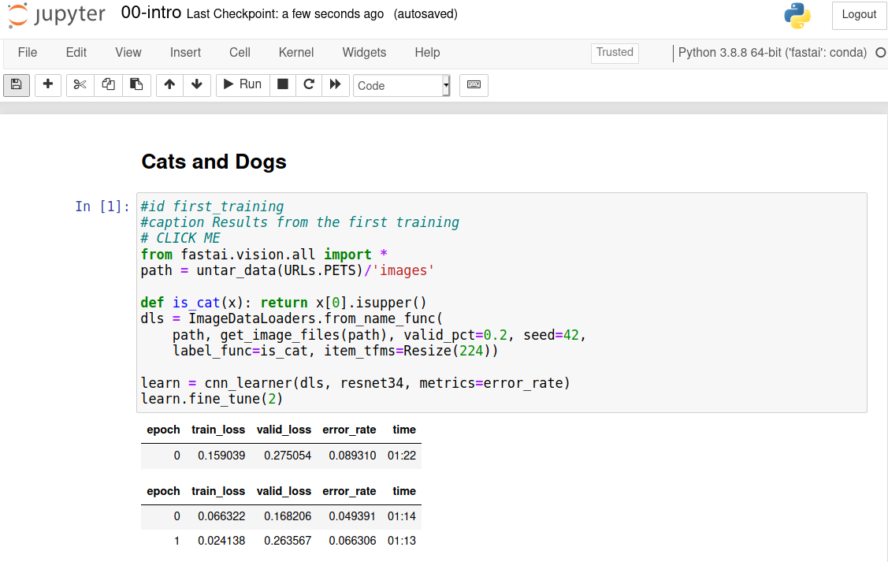Click the Logout button
The image size is (888, 562).
coord(859,15)
